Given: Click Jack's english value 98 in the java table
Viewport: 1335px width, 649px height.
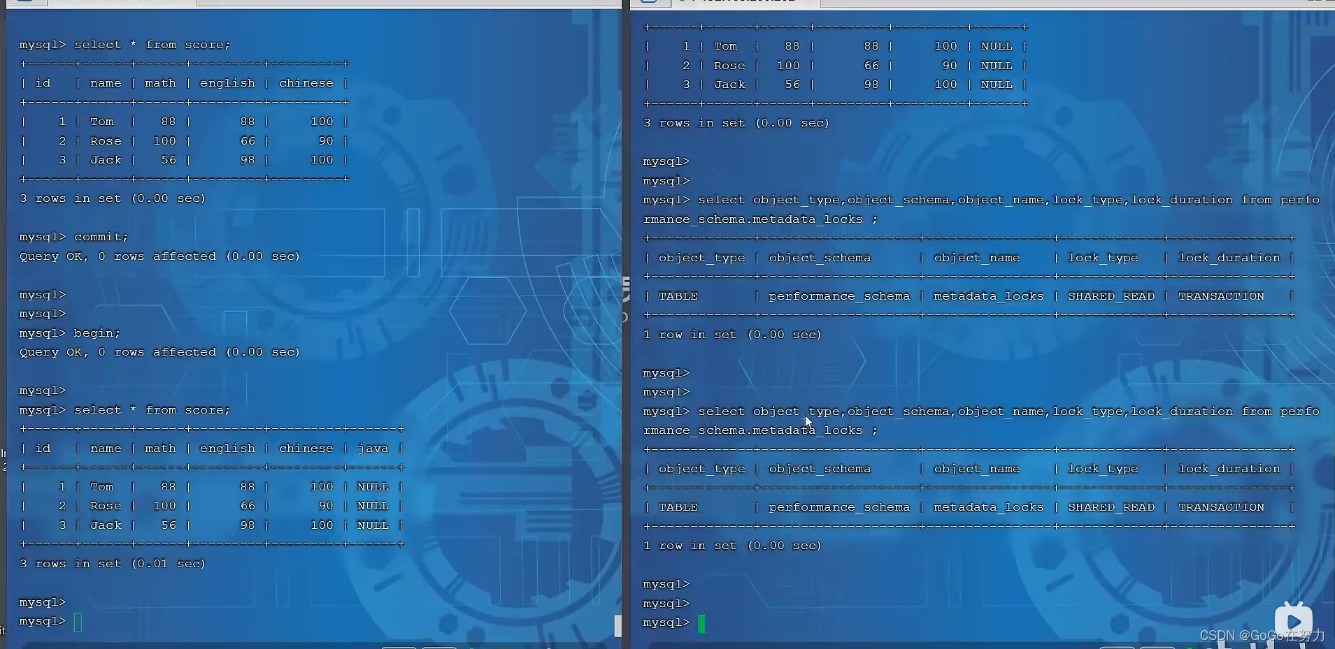Looking at the screenshot, I should coord(248,525).
